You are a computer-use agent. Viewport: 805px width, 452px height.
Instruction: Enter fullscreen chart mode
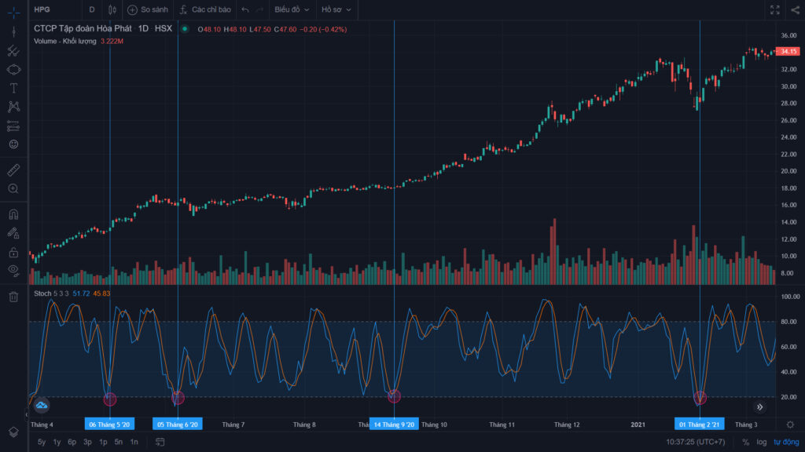(x=774, y=9)
